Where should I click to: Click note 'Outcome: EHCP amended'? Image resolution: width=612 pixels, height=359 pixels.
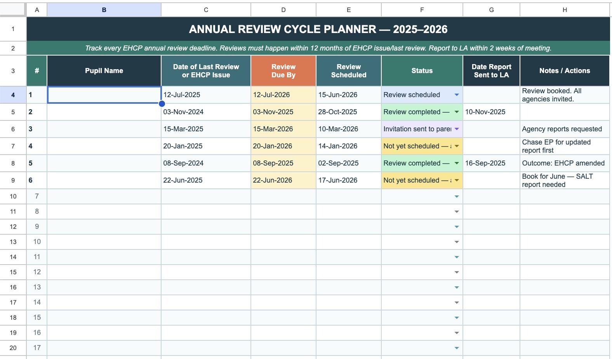(x=565, y=163)
